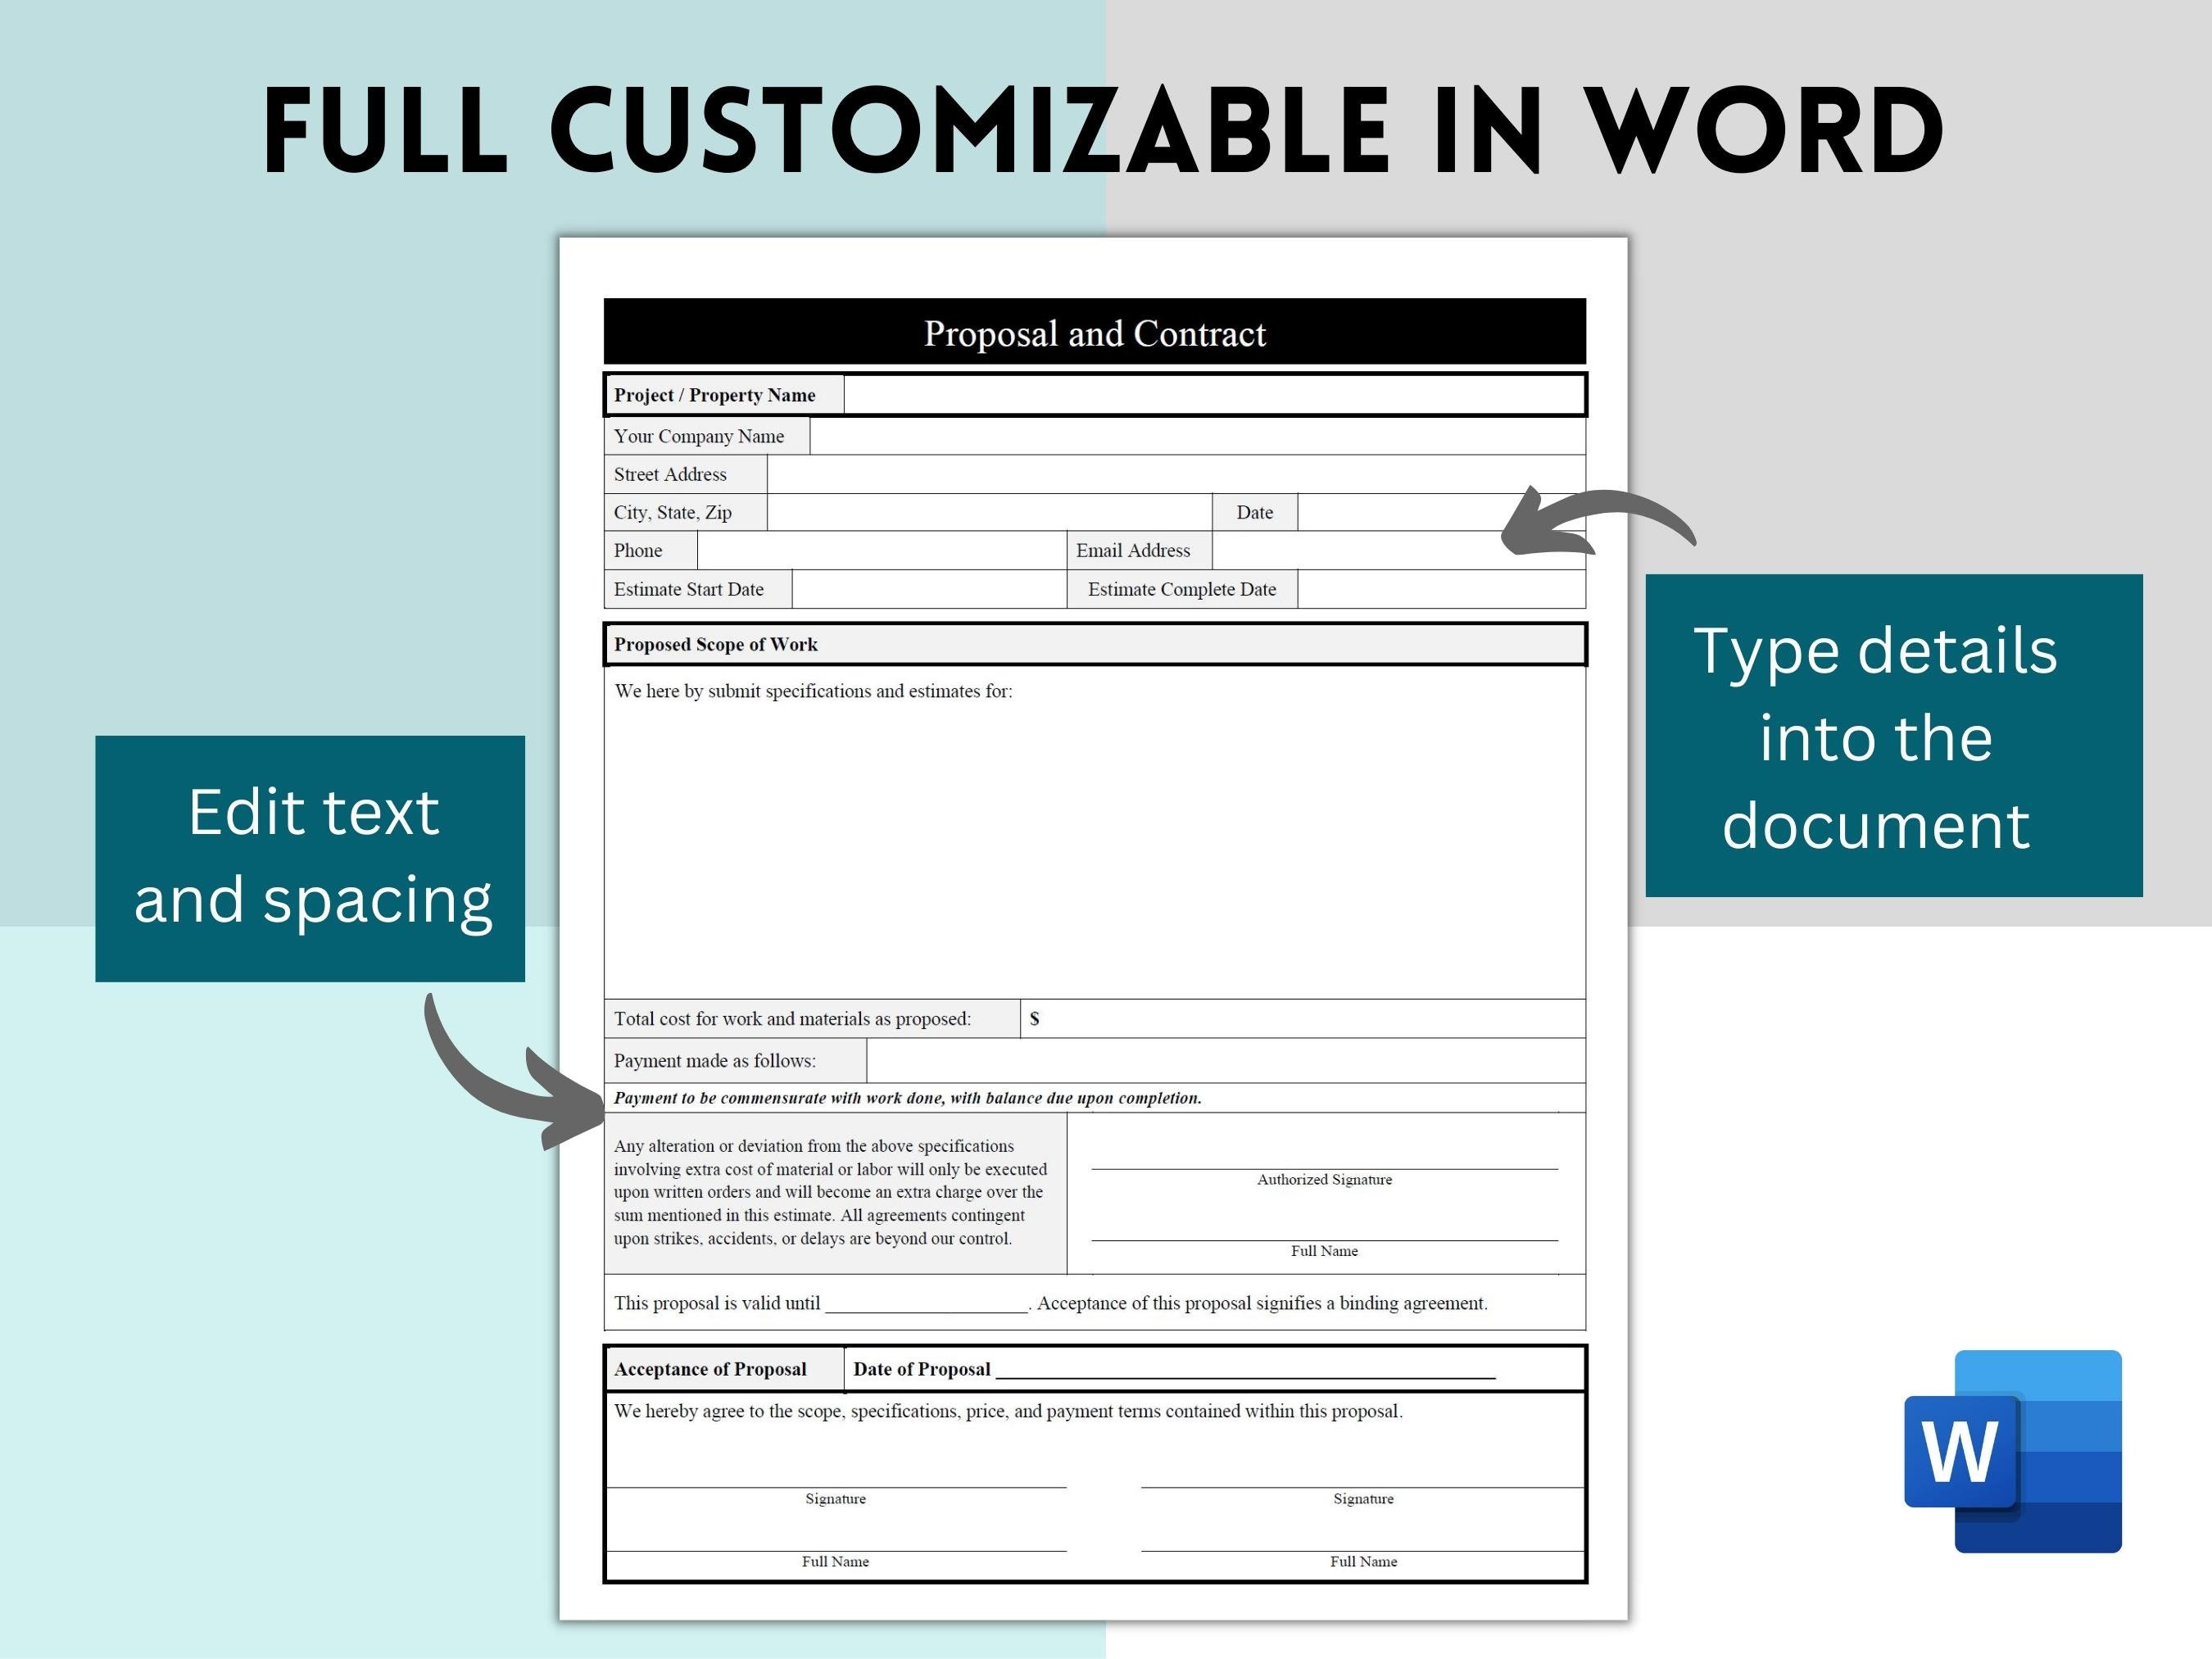
Task: Select the 'Estimate Complete Date' label
Action: click(1182, 589)
